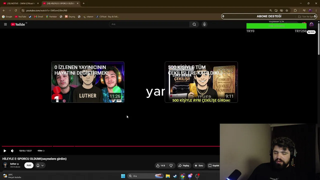Open the '0 İZLENEN YAYINCININ HAYATINI DEĞİŞTİRMEK' end-screen video
The height and width of the screenshot is (180, 320).
88,82
